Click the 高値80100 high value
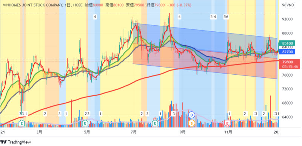Image resolution: width=302 pixels, height=146 pixels. point(115,5)
